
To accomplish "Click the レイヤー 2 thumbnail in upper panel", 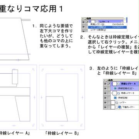I will pyautogui.click(x=93, y=22).
